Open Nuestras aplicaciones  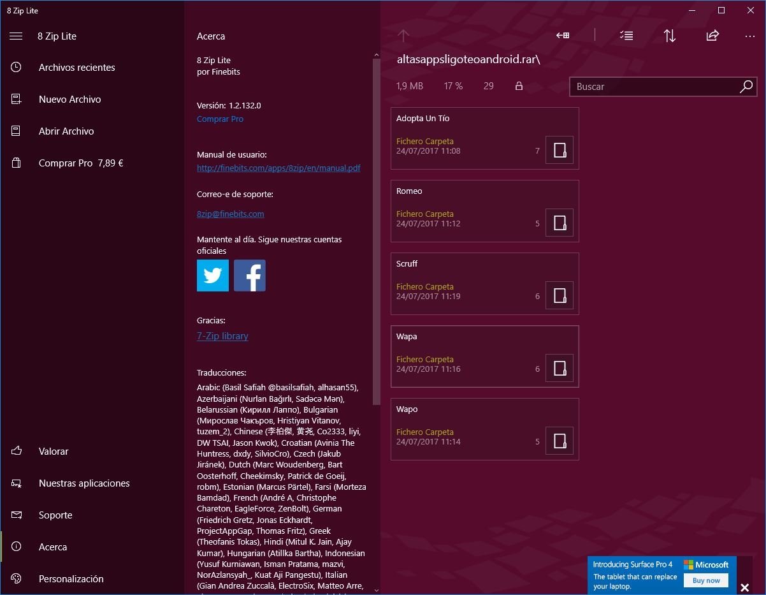click(92, 483)
